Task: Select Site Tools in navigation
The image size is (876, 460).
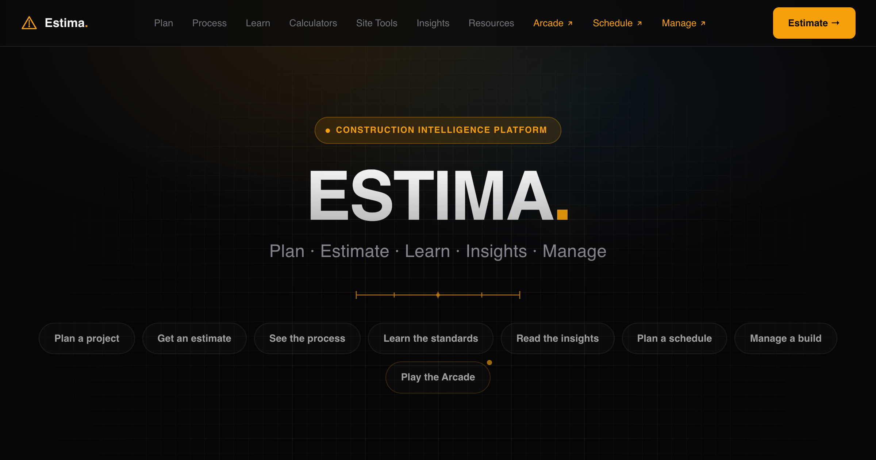Action: tap(377, 23)
